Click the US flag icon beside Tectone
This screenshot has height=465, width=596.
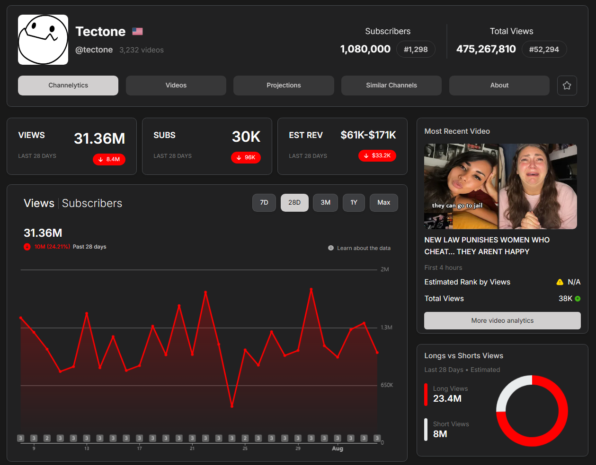point(137,32)
